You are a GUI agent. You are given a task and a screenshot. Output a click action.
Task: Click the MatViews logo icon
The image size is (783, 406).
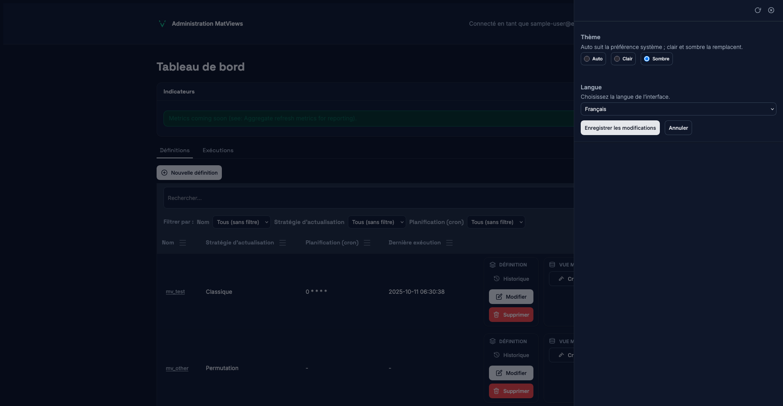162,24
